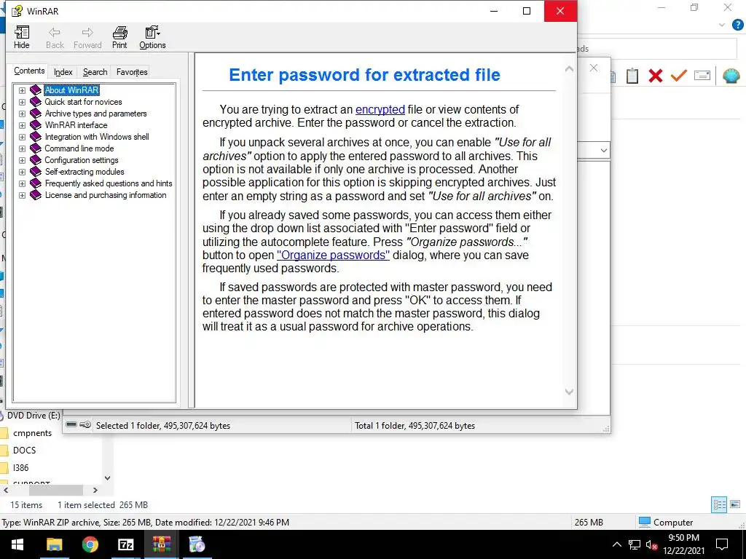746x559 pixels.
Task: Select Quick start for novices book icon
Action: coord(35,102)
